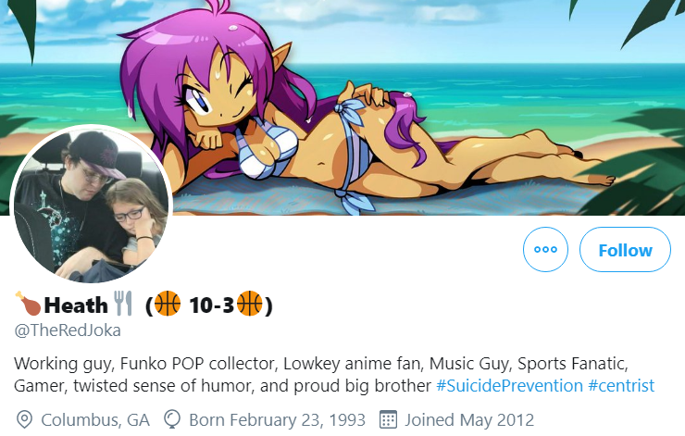Click the 10-3 record text in name
The width and height of the screenshot is (685, 436).
212,305
